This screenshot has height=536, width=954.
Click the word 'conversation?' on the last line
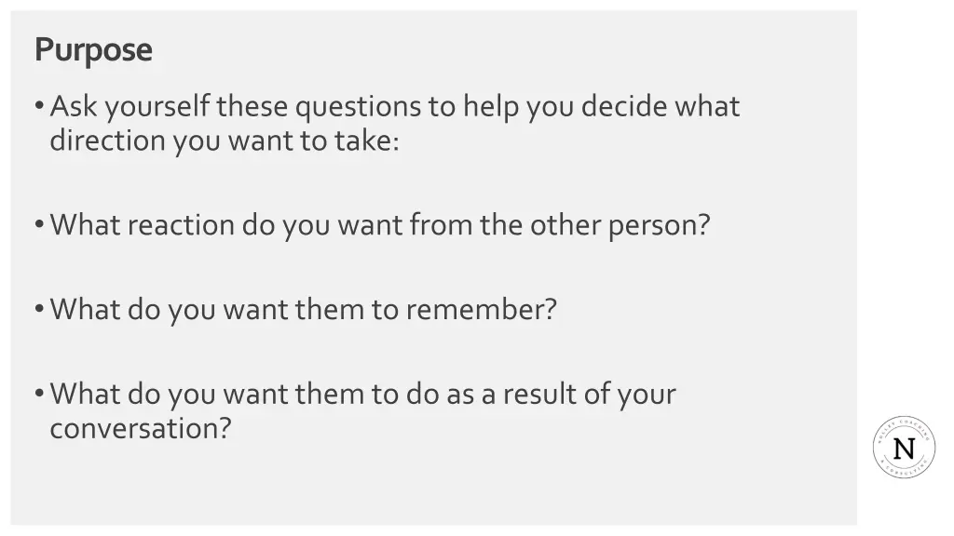pyautogui.click(x=141, y=428)
